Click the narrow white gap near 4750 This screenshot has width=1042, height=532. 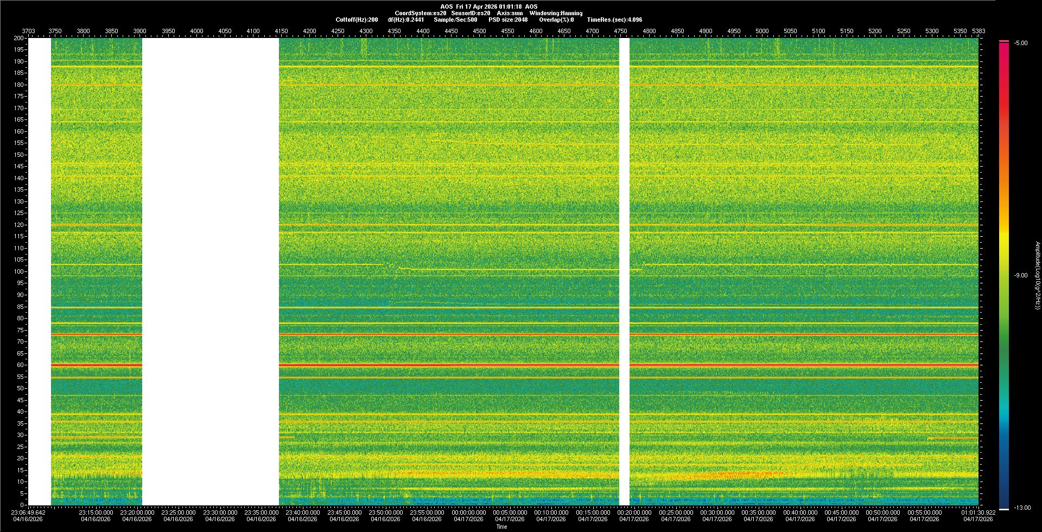click(x=624, y=271)
